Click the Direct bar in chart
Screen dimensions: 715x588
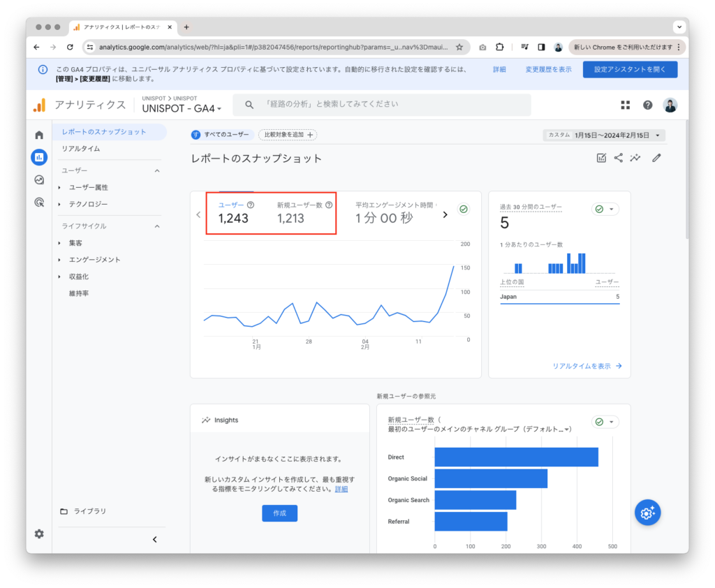[516, 457]
